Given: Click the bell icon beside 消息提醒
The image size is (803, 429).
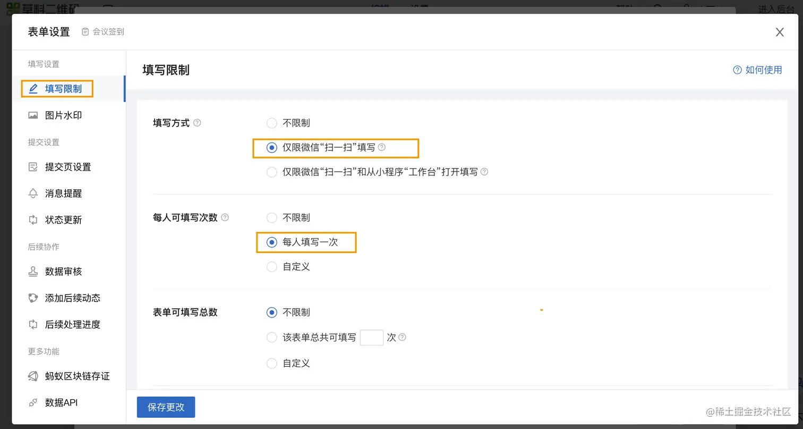Looking at the screenshot, I should click(33, 194).
